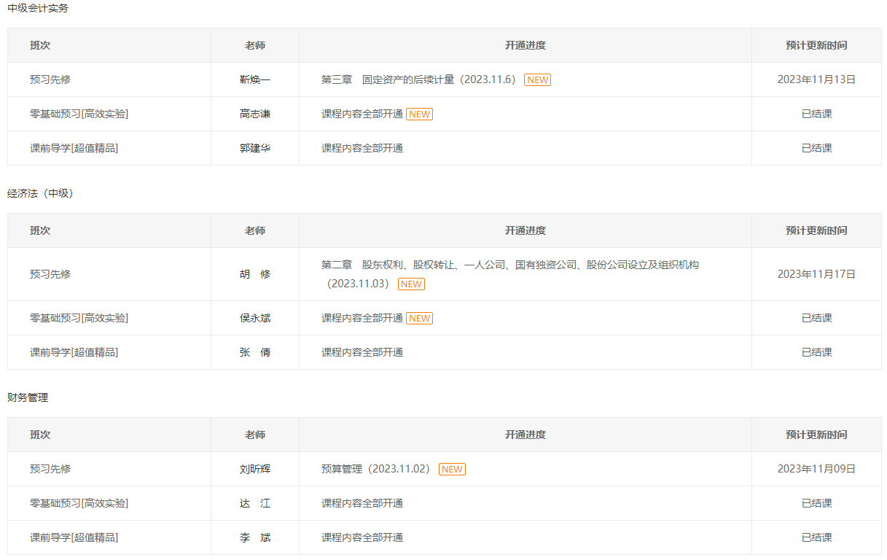The image size is (887, 560).
Task: Click 课程内容全部开通 in 达江 row
Action: tap(362, 504)
